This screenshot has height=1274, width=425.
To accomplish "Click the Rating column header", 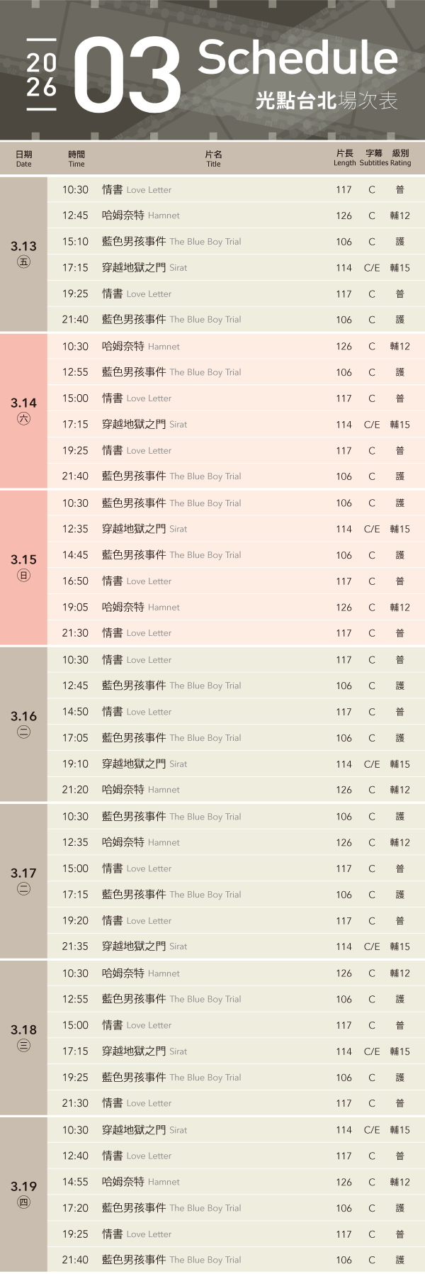I will 400,158.
